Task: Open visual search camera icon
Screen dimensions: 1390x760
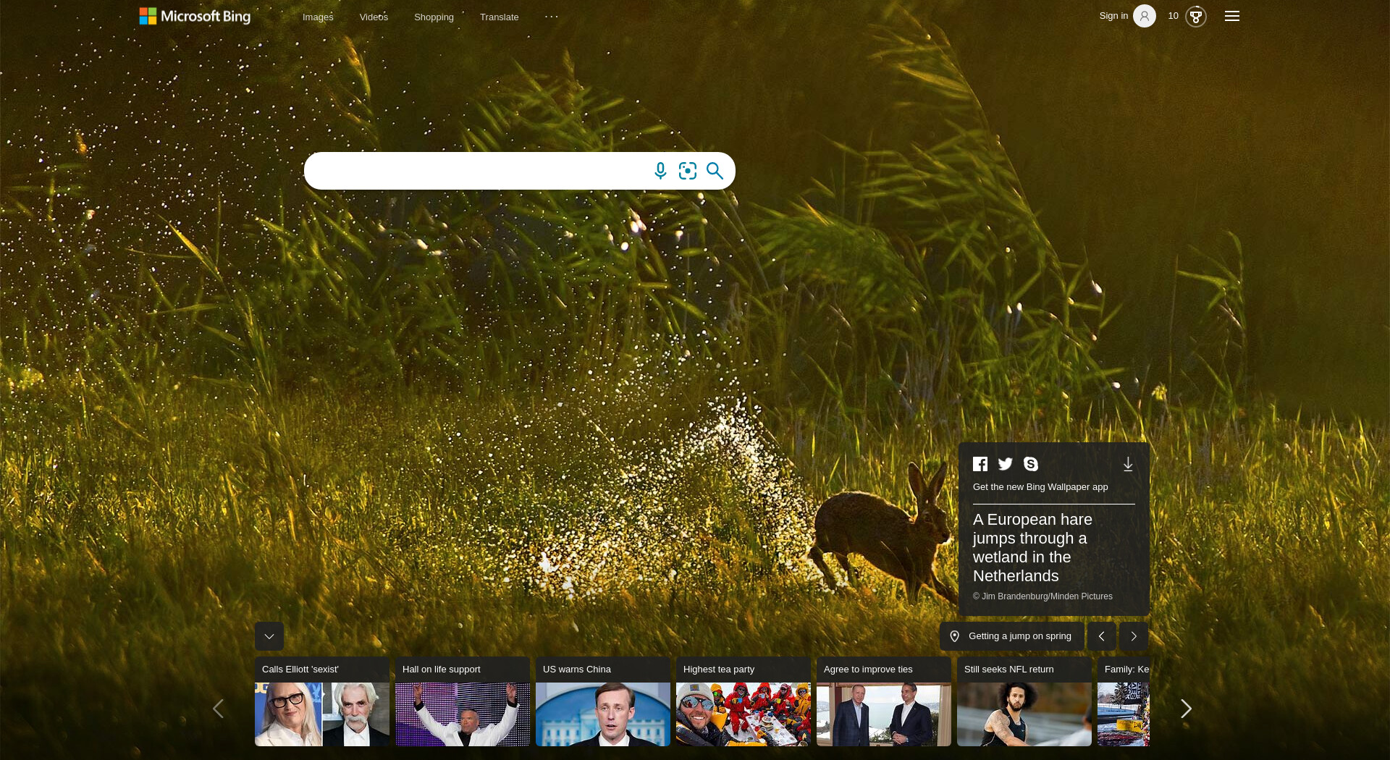Action: coord(688,171)
